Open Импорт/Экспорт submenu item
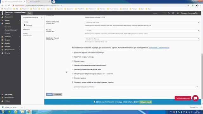203x114 pixels. tap(10, 30)
